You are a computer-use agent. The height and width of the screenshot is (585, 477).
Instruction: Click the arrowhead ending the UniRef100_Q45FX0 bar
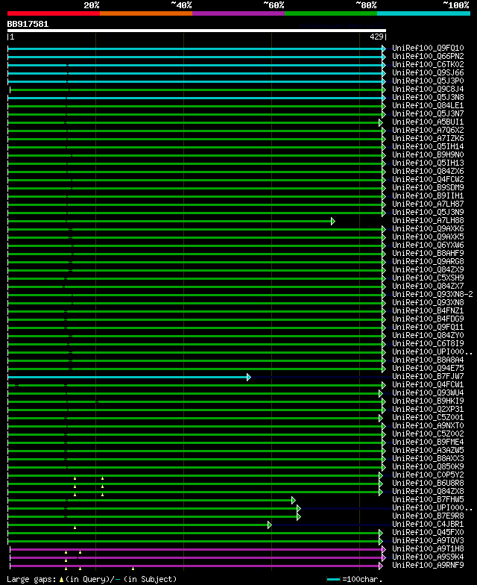point(381,533)
